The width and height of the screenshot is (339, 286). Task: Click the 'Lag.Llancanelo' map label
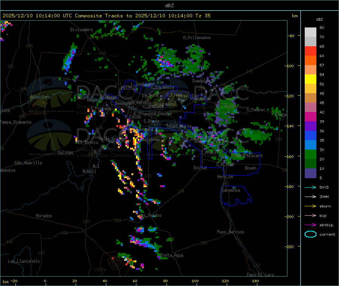(x=24, y=261)
